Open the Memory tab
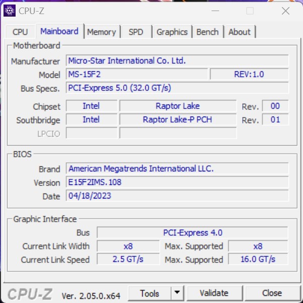Image resolution: width=303 pixels, height=303 pixels. (101, 32)
